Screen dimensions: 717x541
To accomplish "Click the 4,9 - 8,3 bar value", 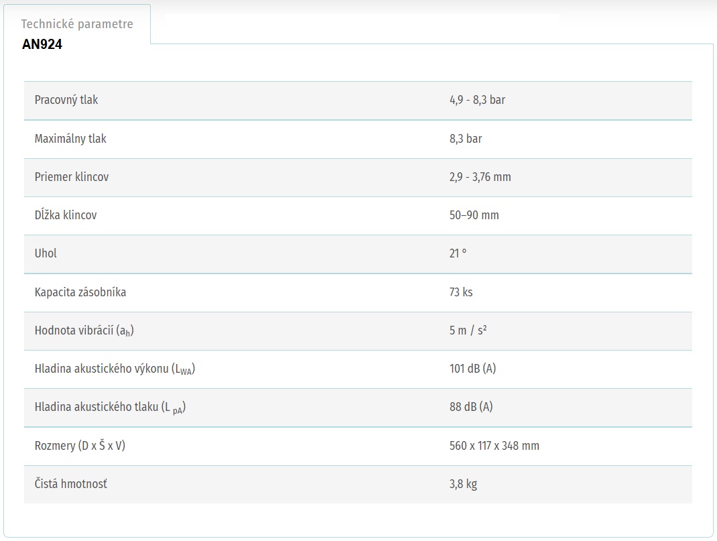I will point(477,100).
